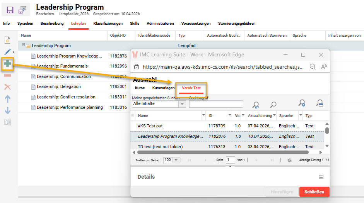Open the Alle Inhalte saved searches dropdown
This screenshot has width=364, height=203.
click(182, 104)
